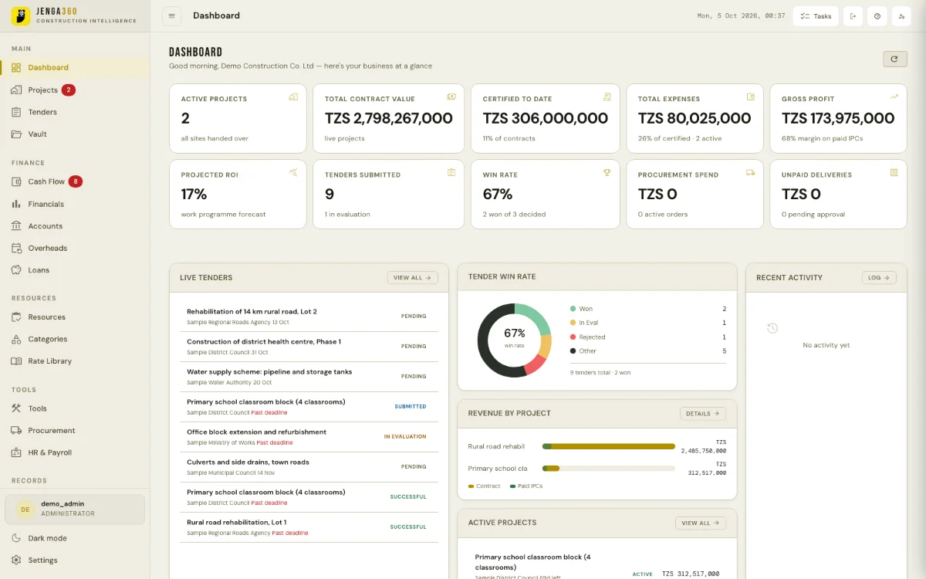The image size is (926, 579).
Task: Open Accounts via its bank icon
Action: 16,226
